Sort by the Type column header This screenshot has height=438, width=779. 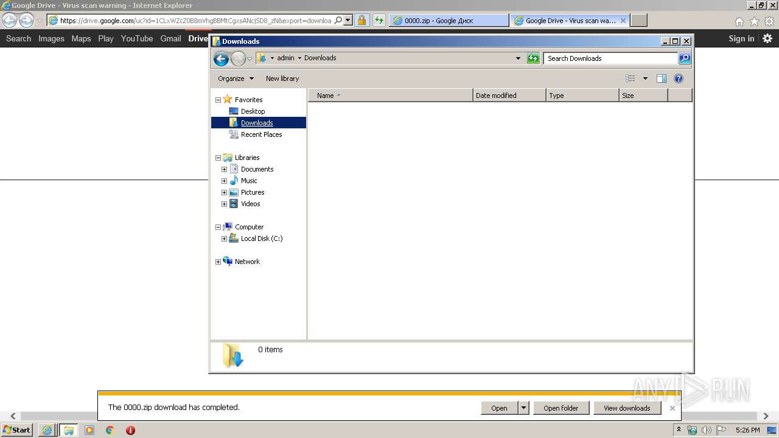(582, 96)
